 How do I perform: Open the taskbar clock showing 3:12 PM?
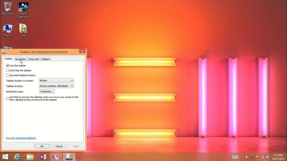[278, 157]
